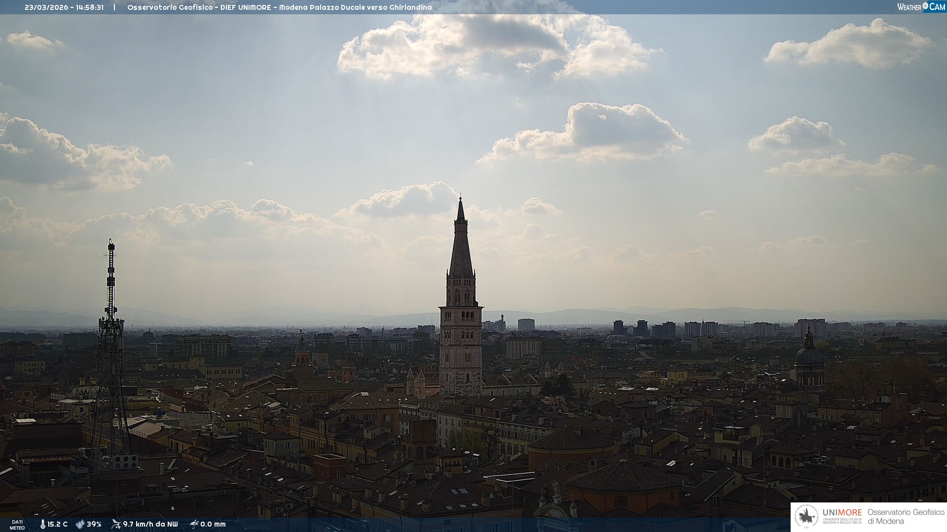Click Osservatorio Geofisico di Modena text
This screenshot has width=947, height=532.
906,517
